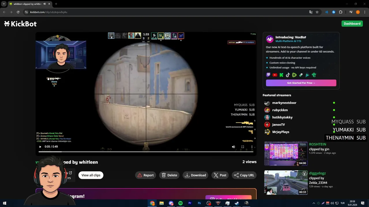View site information in address bar
This screenshot has width=369, height=207.
click(x=26, y=12)
